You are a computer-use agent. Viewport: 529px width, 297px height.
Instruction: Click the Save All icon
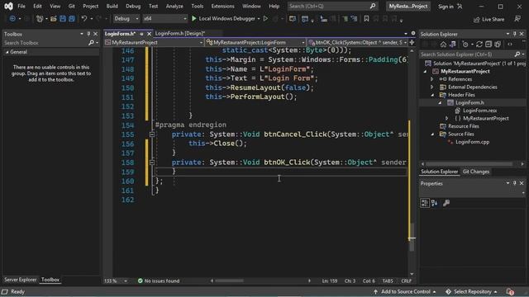(x=72, y=19)
